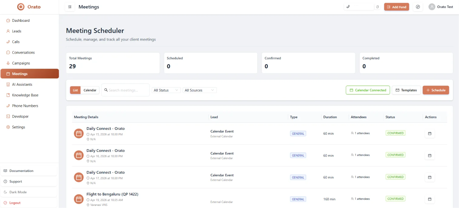Click the Orato logo icon
The height and width of the screenshot is (208, 459).
point(21,7)
